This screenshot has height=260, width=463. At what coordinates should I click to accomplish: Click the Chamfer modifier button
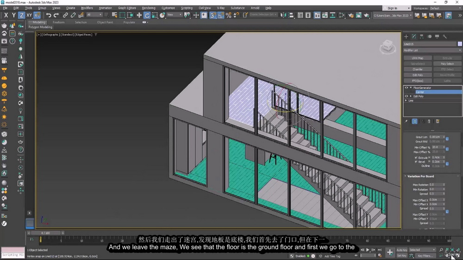point(418,69)
